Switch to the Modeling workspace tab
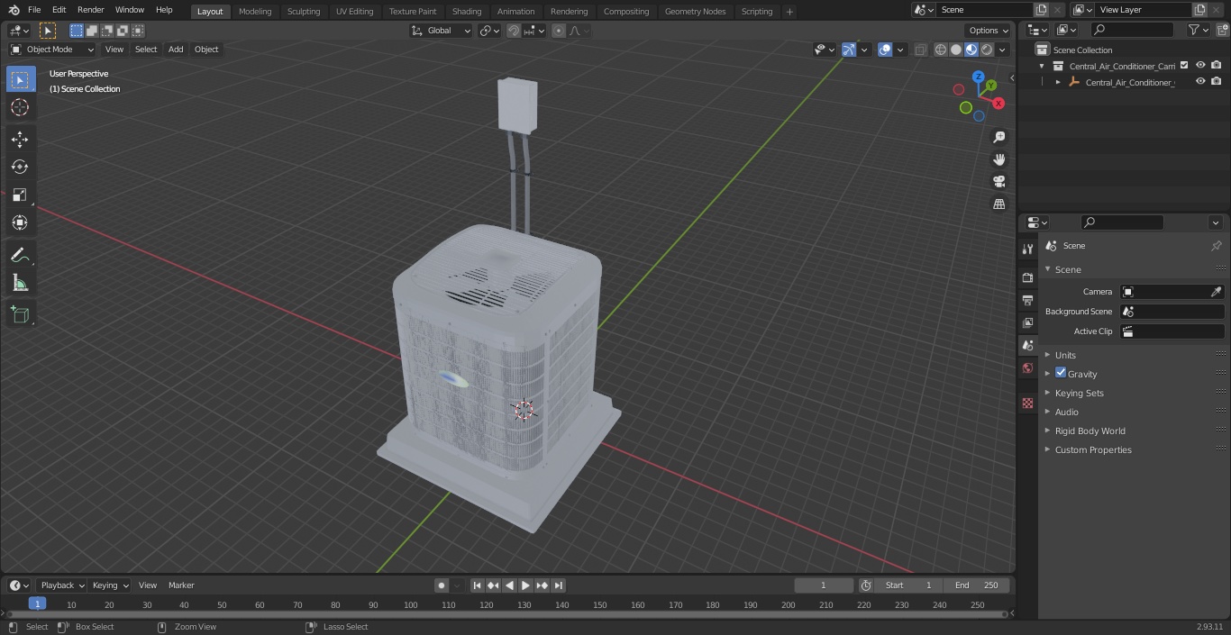The image size is (1231, 635). [x=255, y=12]
